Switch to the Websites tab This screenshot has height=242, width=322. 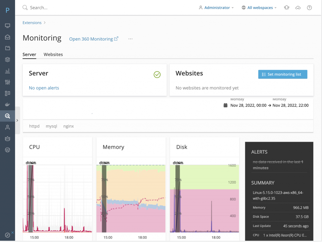53,54
